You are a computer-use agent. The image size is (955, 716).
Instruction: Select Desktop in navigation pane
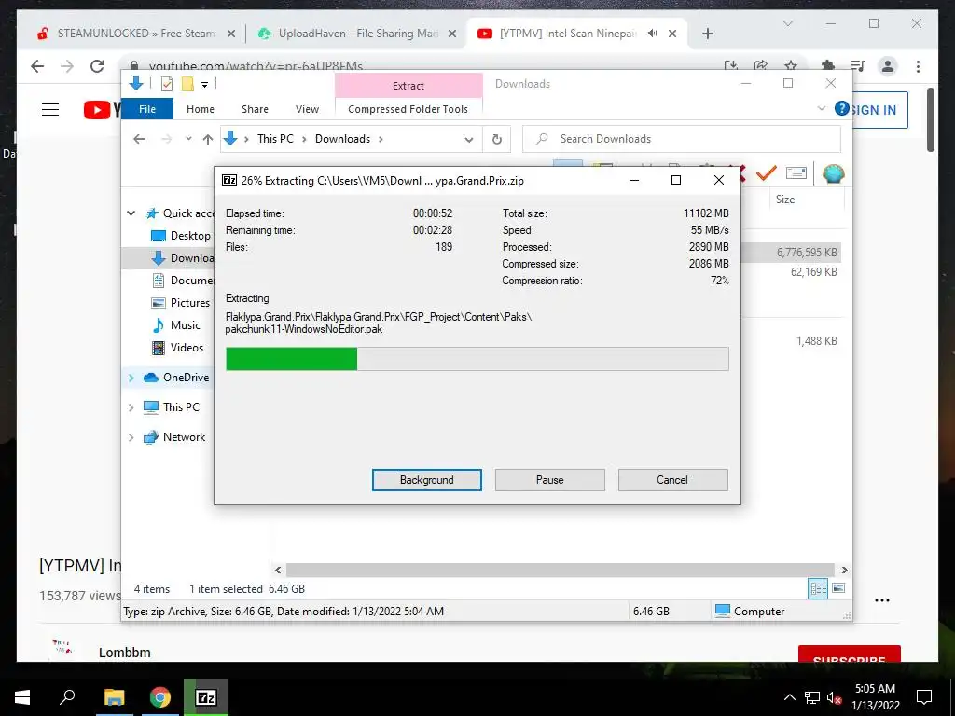(x=181, y=236)
